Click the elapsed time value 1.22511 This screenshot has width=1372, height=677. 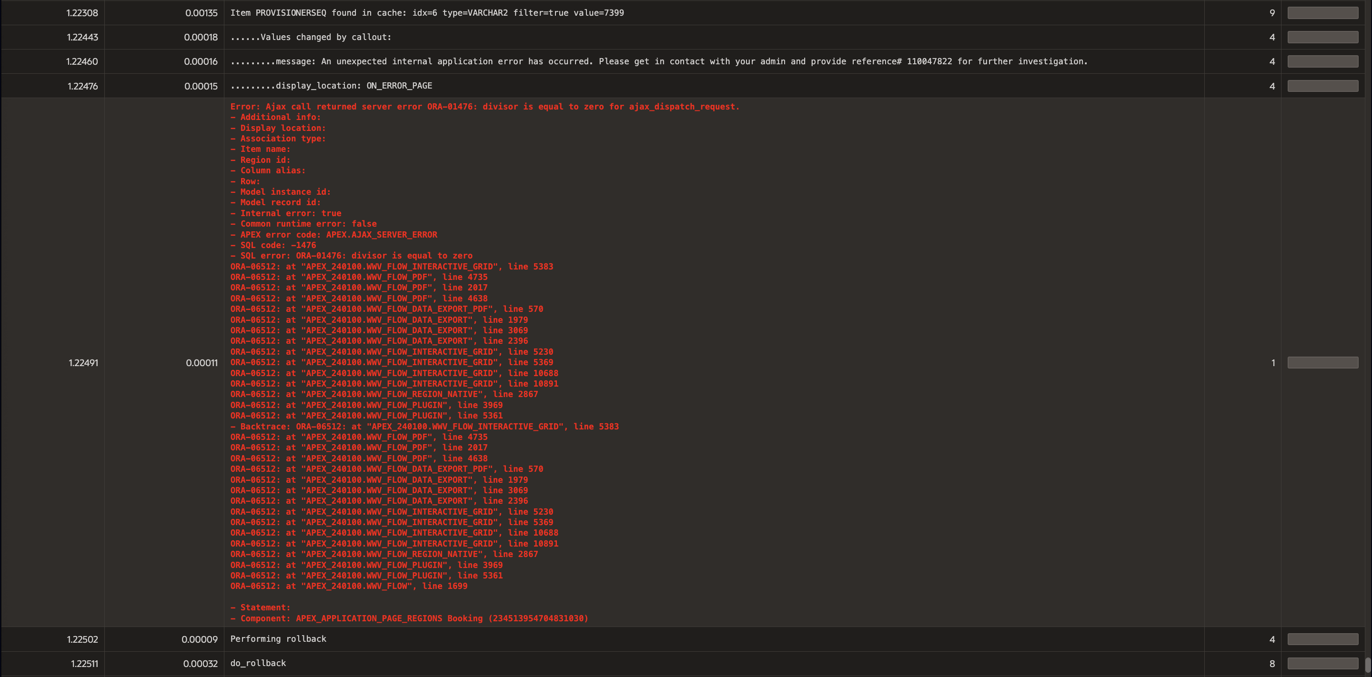(x=84, y=664)
